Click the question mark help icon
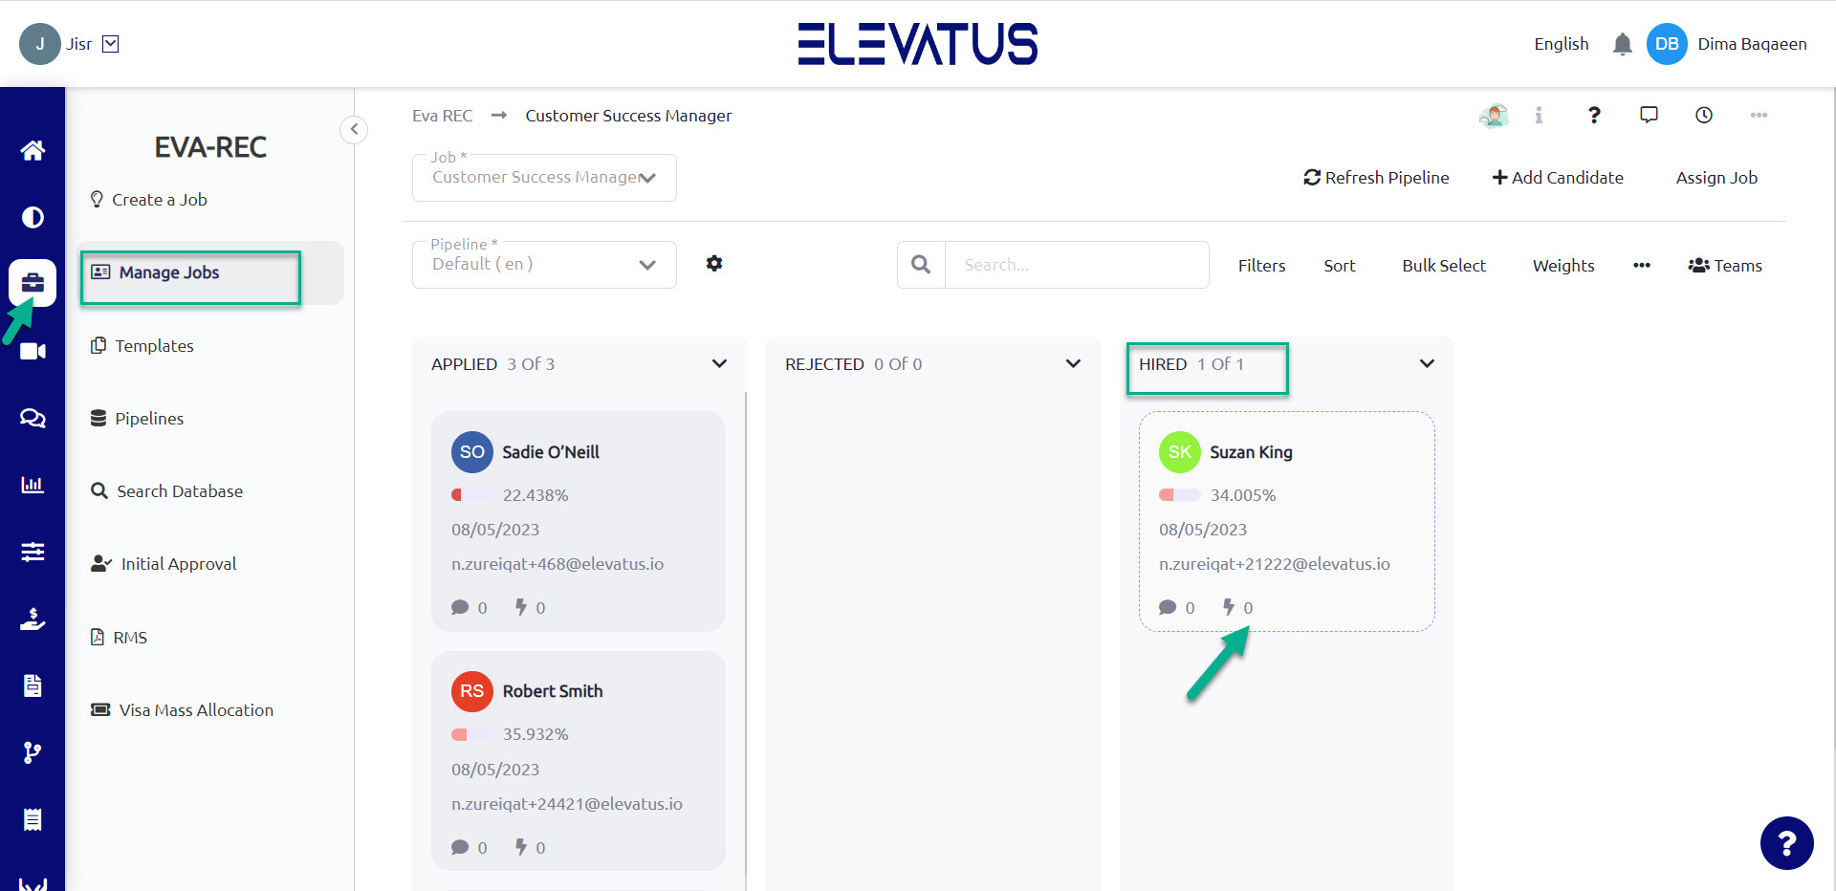The image size is (1836, 891). (x=1594, y=115)
